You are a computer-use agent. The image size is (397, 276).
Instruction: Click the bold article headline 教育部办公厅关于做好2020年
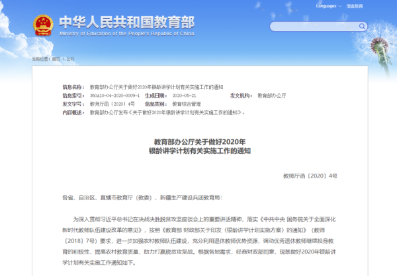click(199, 141)
